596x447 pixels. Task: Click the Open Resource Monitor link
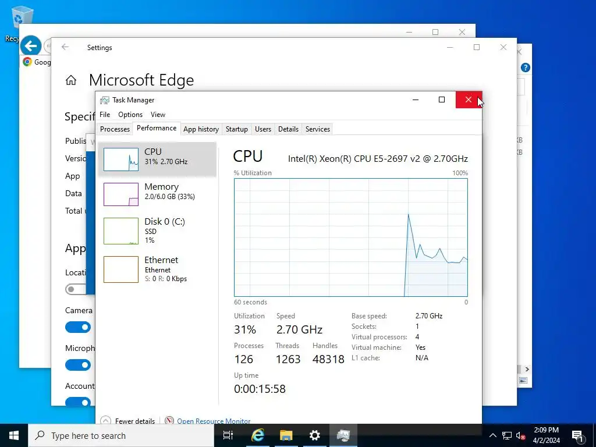(x=214, y=421)
